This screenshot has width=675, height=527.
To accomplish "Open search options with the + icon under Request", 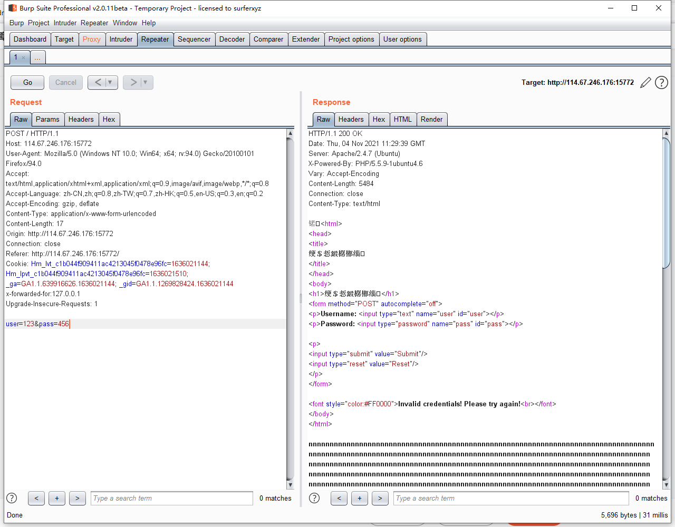I will [56, 498].
